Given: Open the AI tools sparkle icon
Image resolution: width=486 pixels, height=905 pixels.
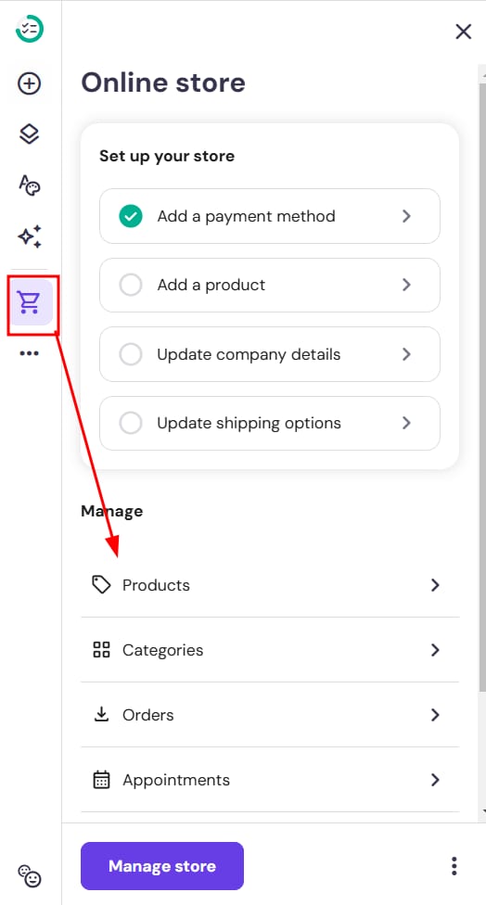Looking at the screenshot, I should point(30,236).
